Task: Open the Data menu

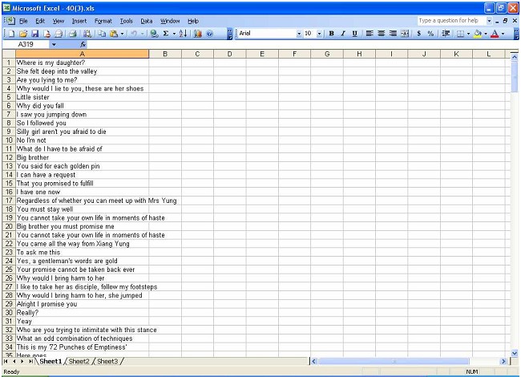Action: (146, 21)
